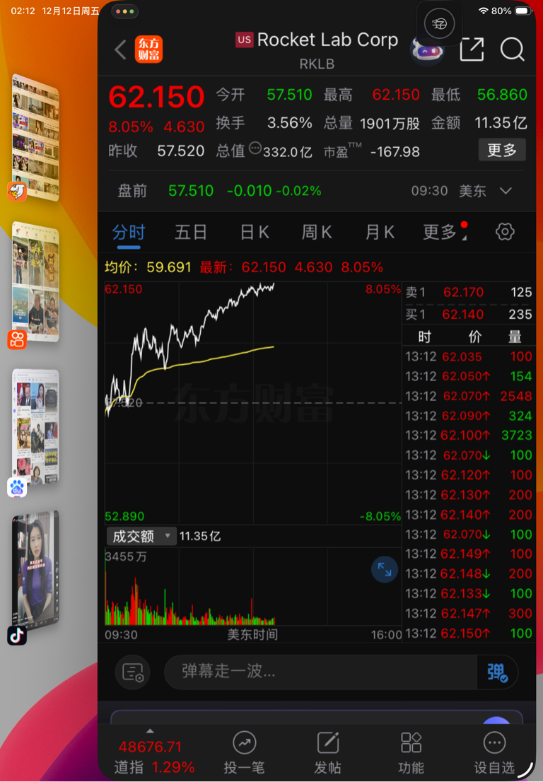Image resolution: width=543 pixels, height=782 pixels.
Task: Open the search magnifier icon
Action: (512, 49)
